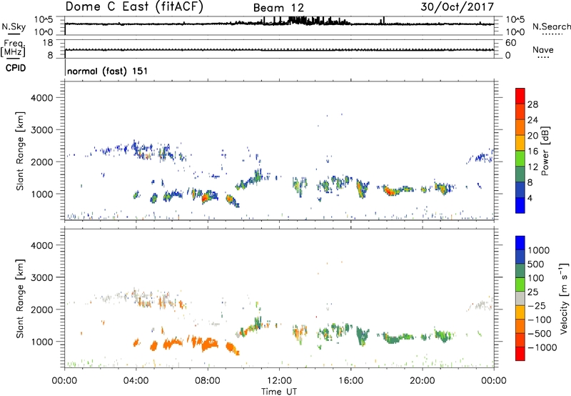Click the "28" tick on Power color bar
This screenshot has width=571, height=396.
[x=532, y=104]
